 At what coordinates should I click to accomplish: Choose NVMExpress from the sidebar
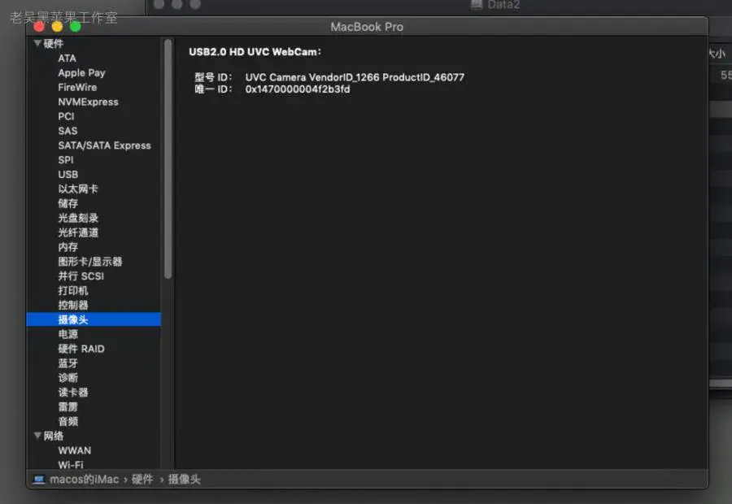(x=88, y=102)
